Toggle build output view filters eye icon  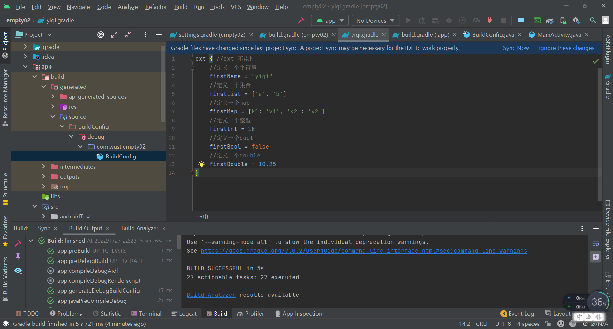pos(18,271)
